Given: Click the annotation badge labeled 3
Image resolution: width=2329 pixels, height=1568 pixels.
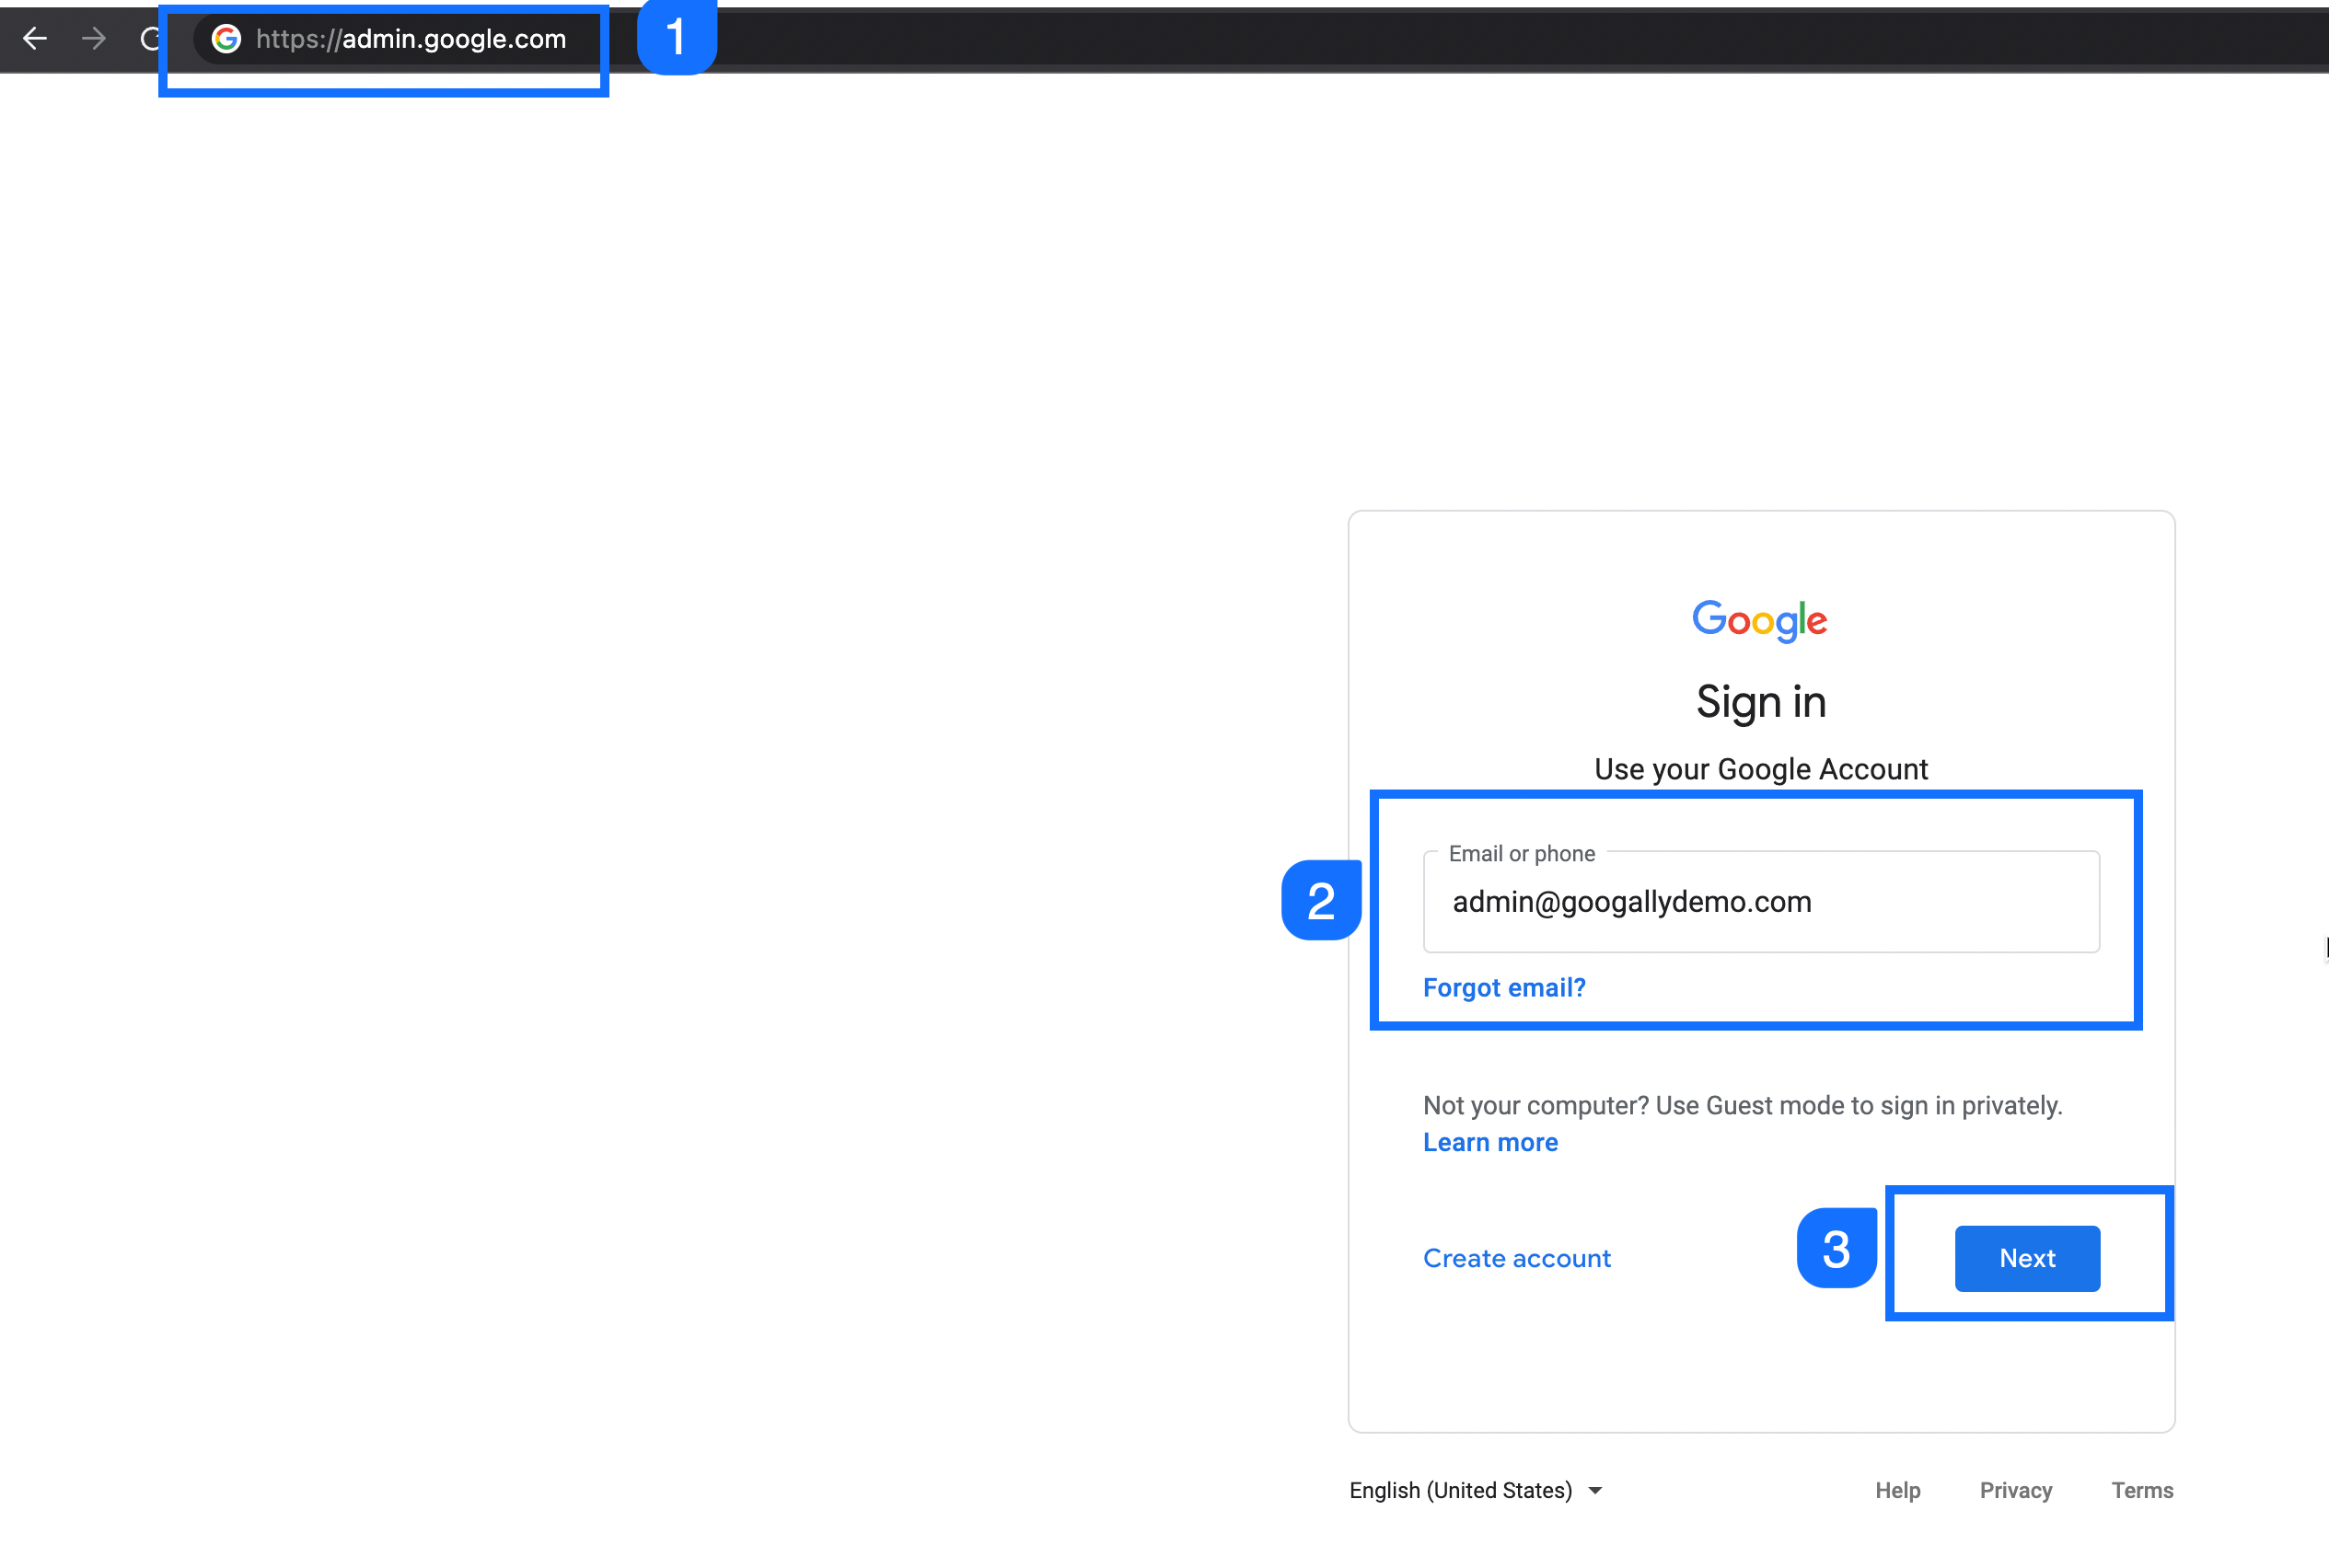Looking at the screenshot, I should click(1837, 1249).
